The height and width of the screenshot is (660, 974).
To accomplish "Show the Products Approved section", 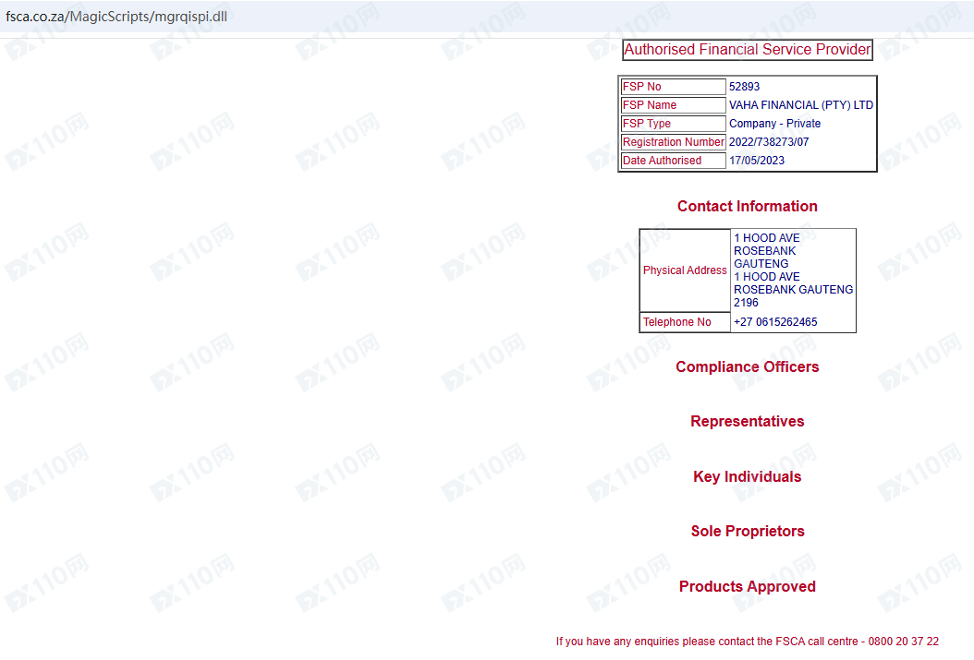I will [x=747, y=587].
